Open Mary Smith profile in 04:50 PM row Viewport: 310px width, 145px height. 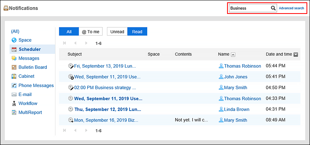tap(236, 88)
